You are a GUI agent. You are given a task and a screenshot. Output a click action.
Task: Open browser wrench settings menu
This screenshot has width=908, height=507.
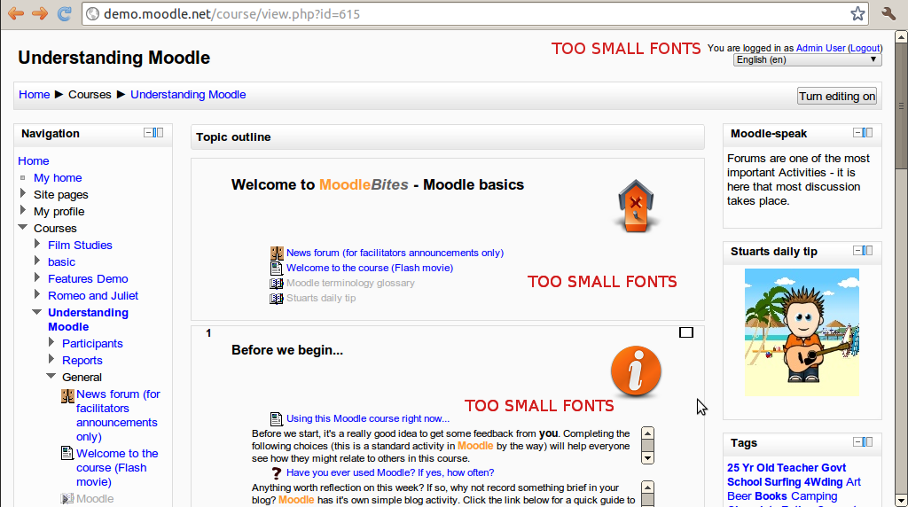888,13
